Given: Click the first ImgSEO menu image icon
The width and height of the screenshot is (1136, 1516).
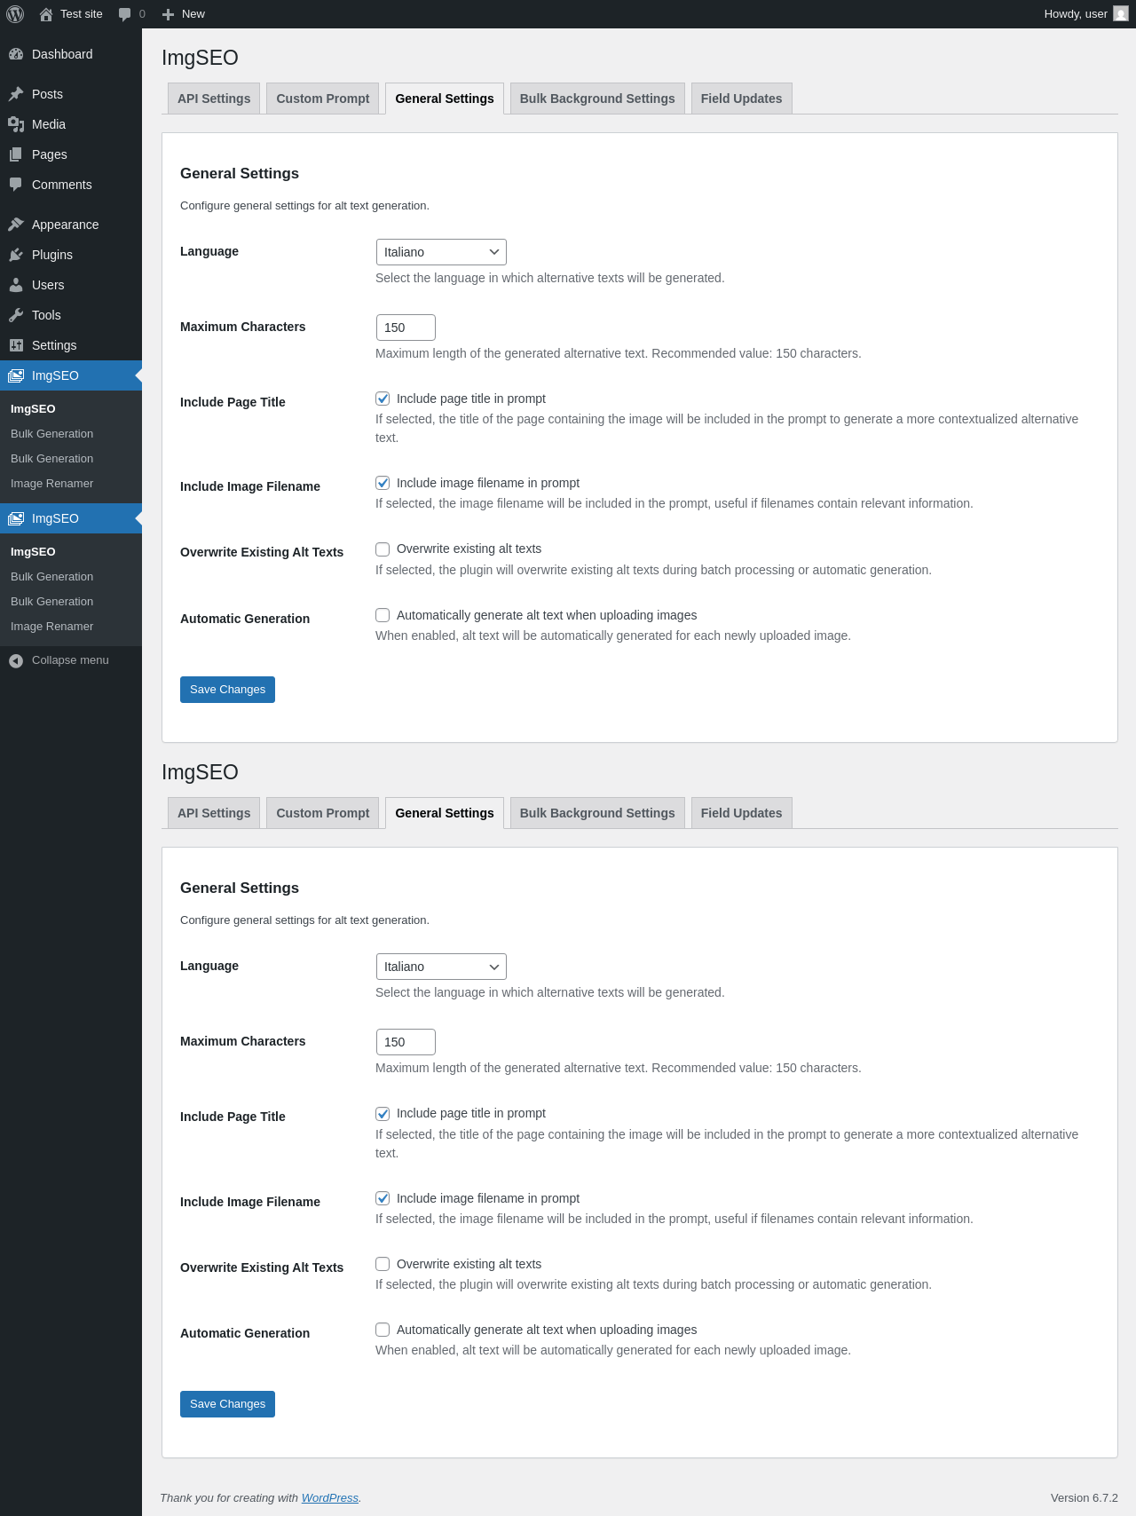Looking at the screenshot, I should click(16, 375).
